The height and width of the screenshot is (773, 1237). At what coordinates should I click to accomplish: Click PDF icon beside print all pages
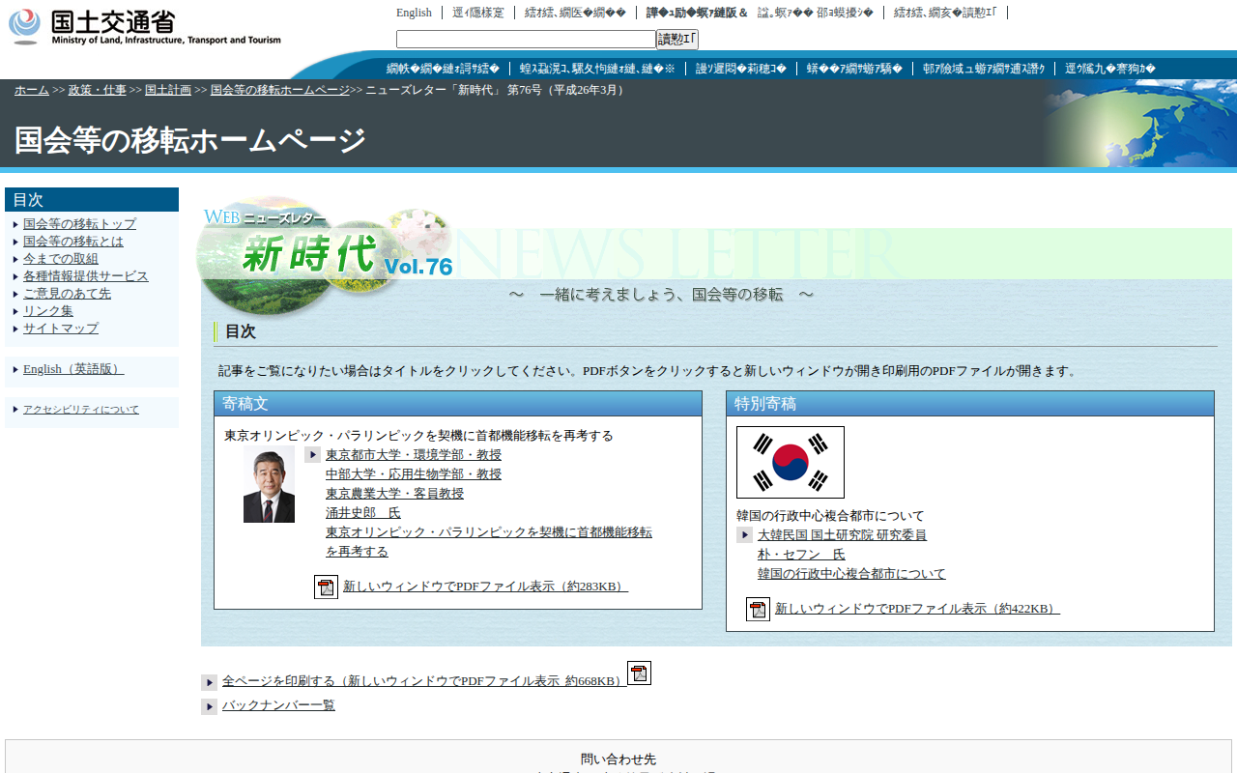pos(639,673)
